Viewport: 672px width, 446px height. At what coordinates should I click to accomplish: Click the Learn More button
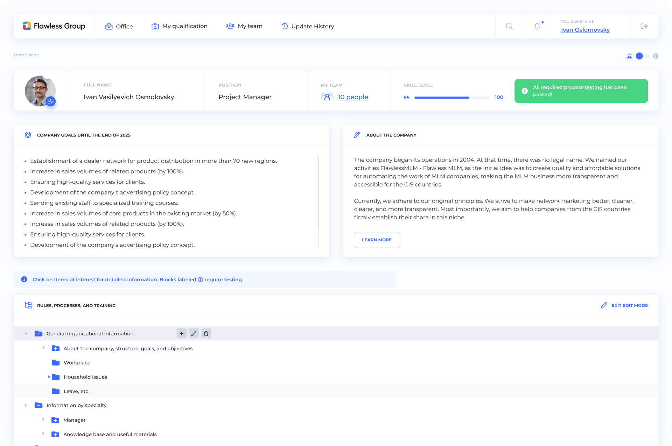coord(377,240)
